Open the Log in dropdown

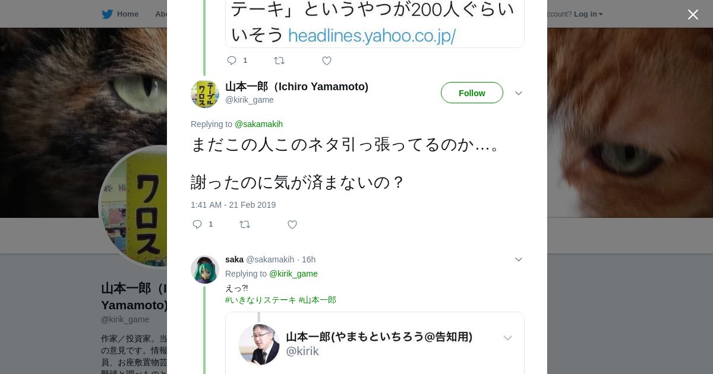click(x=588, y=14)
